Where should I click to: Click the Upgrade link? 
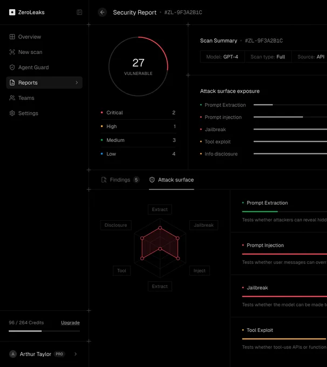coord(70,323)
